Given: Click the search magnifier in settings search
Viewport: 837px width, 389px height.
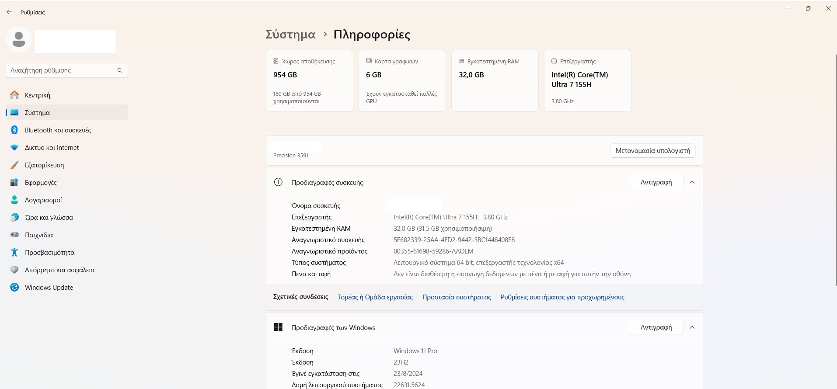Looking at the screenshot, I should (x=119, y=70).
